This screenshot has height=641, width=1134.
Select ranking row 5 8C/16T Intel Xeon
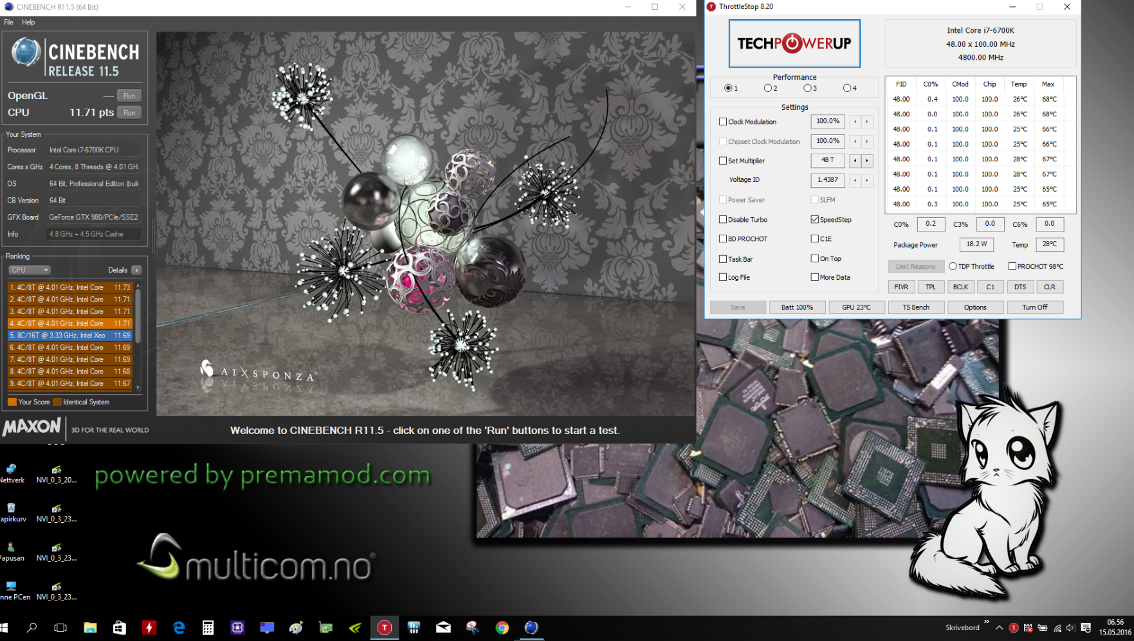pos(69,336)
